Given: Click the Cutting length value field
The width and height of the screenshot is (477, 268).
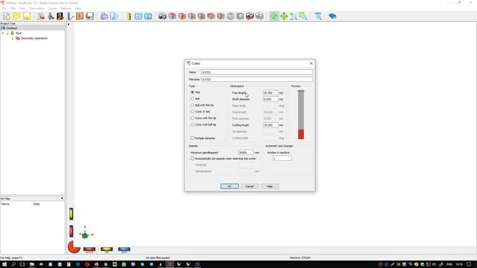Looking at the screenshot, I should coord(271,125).
